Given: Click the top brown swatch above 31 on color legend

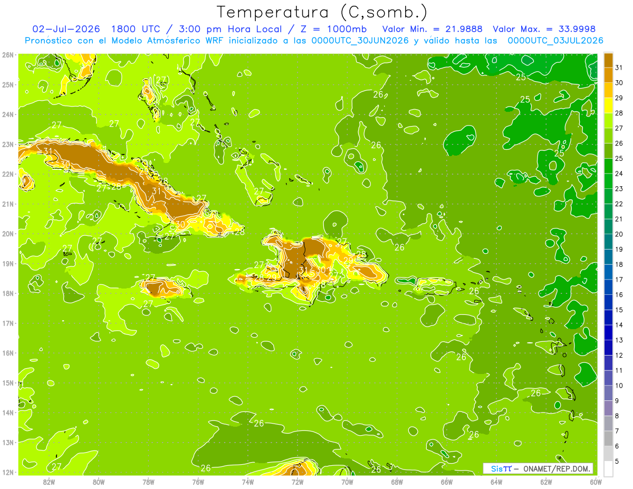Looking at the screenshot, I should (x=608, y=60).
